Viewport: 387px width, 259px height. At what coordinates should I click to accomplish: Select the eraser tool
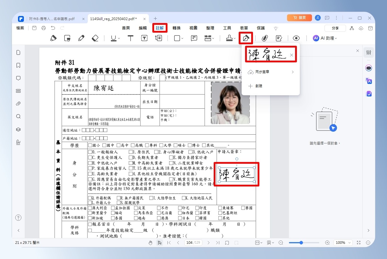click(95, 38)
